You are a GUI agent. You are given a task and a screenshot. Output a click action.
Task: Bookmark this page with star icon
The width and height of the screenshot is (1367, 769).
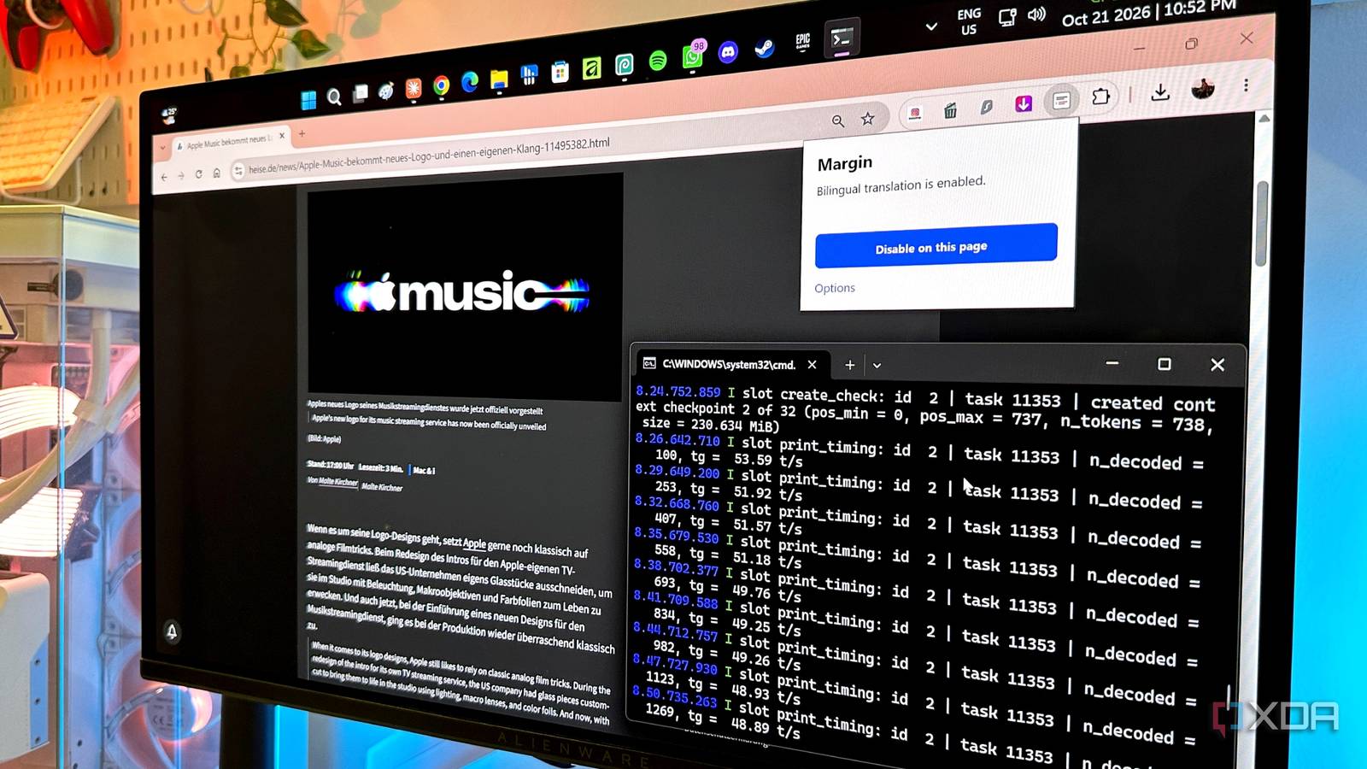868,119
